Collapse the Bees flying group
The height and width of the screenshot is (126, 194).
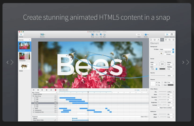point(32,96)
